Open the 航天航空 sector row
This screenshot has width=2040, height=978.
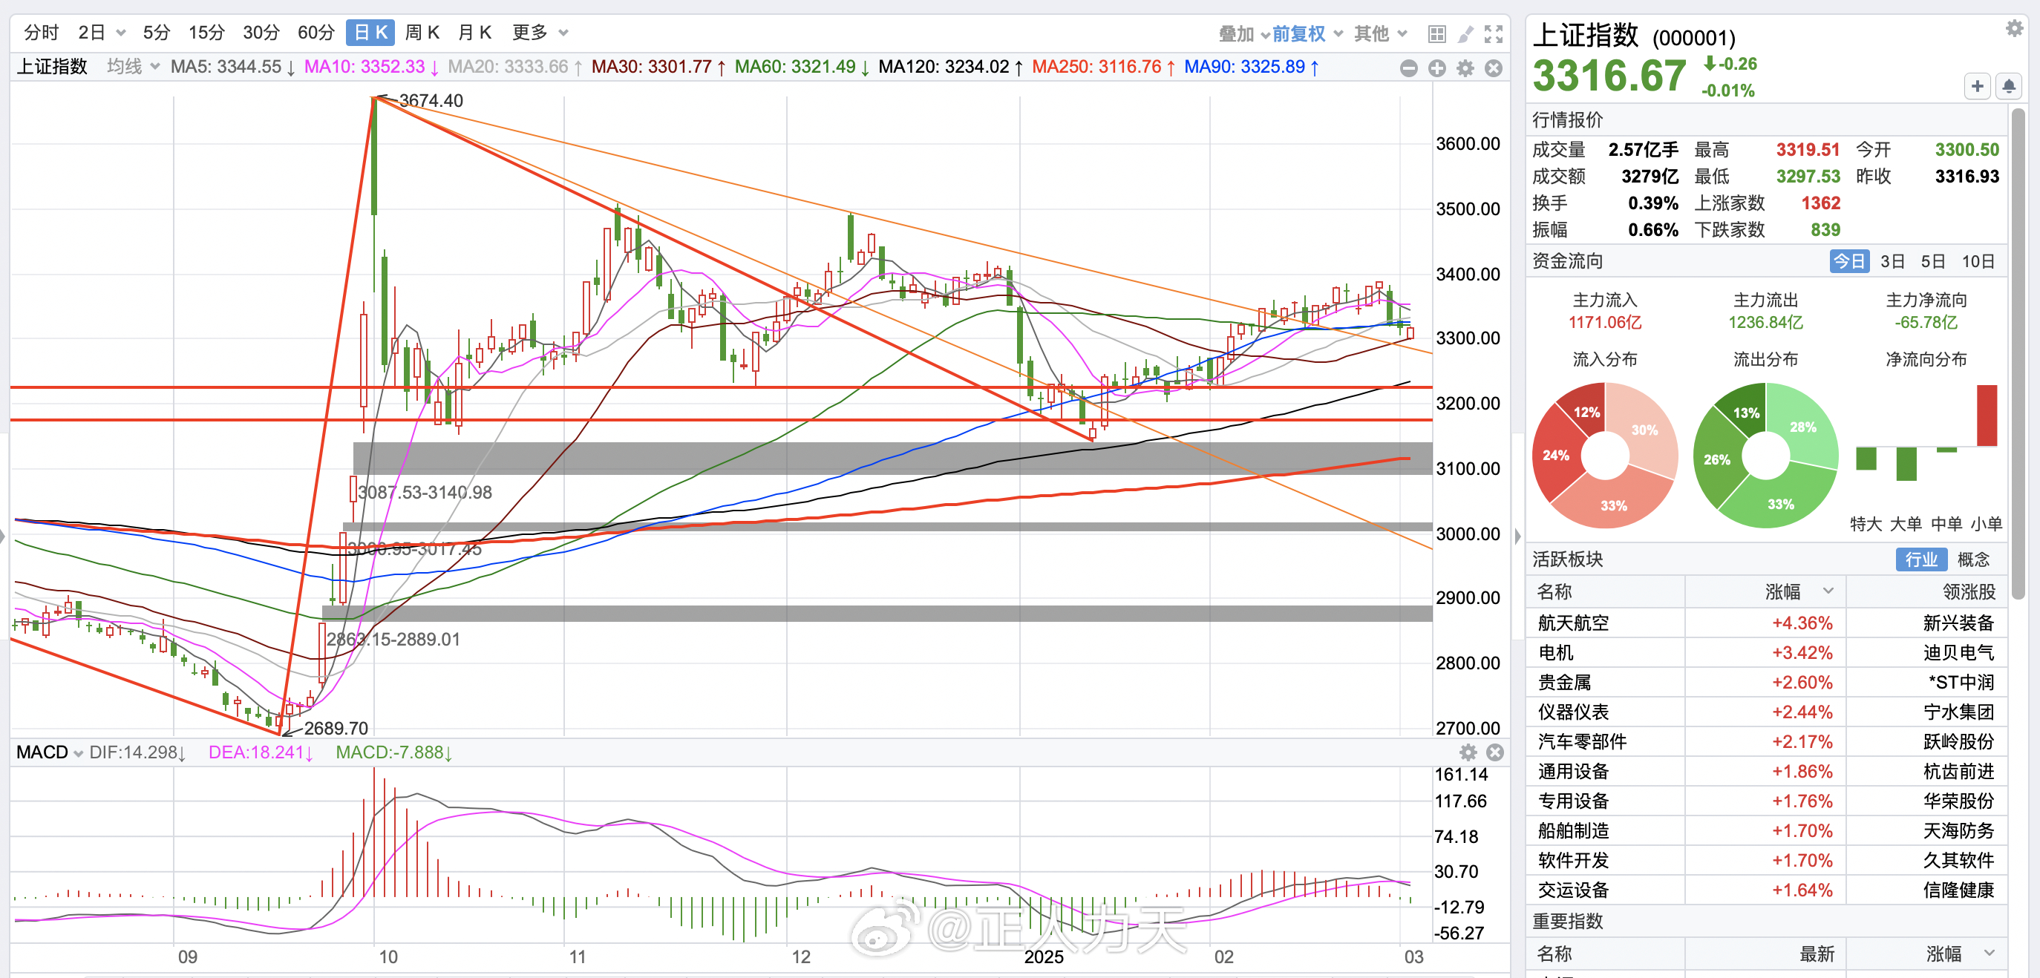pos(1573,623)
